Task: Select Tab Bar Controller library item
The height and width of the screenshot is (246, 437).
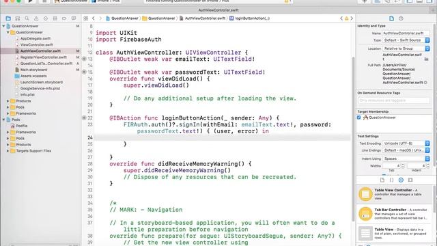Action: (394, 214)
